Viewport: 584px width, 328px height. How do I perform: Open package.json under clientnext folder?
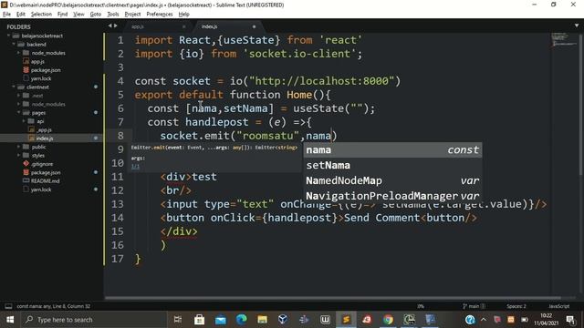46,172
